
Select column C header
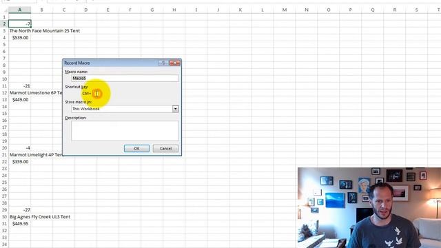(64, 10)
